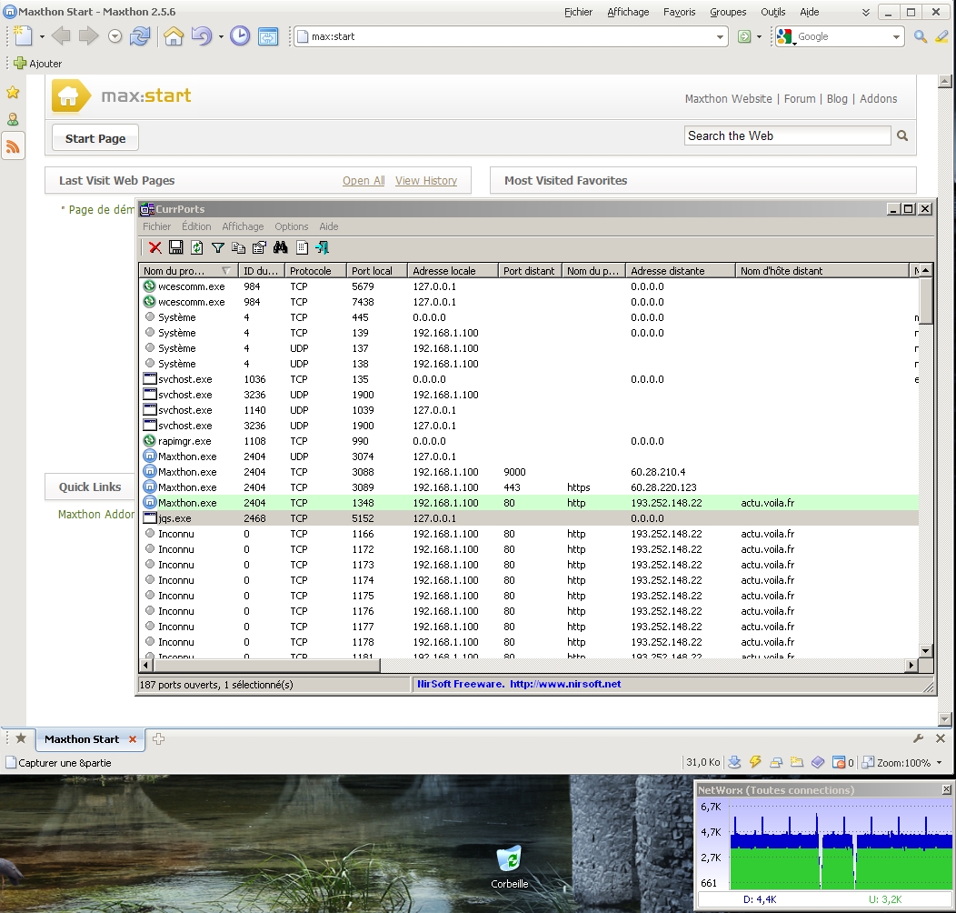956x913 pixels.
Task: Open the RSS feed sidebar icon
Action: click(x=13, y=146)
